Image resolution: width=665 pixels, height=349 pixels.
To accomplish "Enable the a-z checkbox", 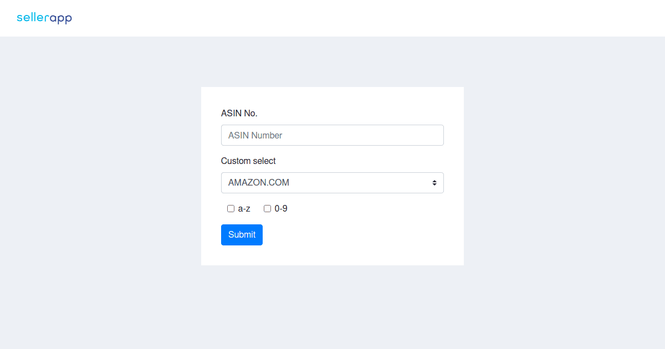I will pos(231,209).
